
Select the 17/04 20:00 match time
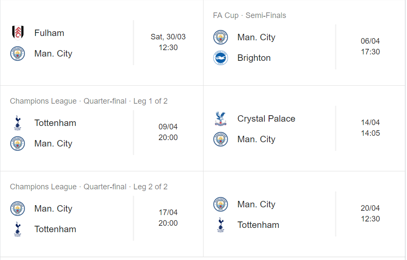pyautogui.click(x=168, y=218)
